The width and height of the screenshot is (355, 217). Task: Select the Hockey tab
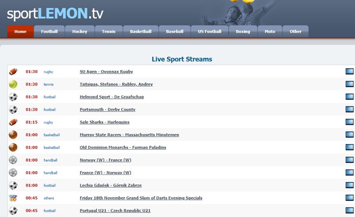pos(80,31)
